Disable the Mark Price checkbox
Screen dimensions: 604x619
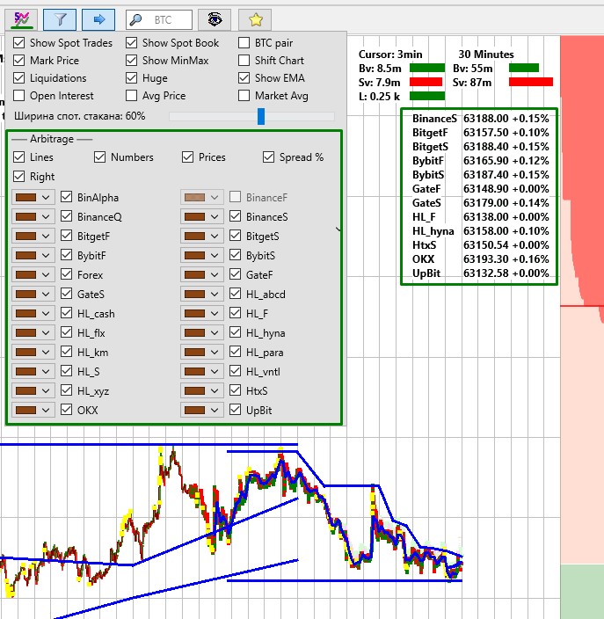[x=19, y=61]
